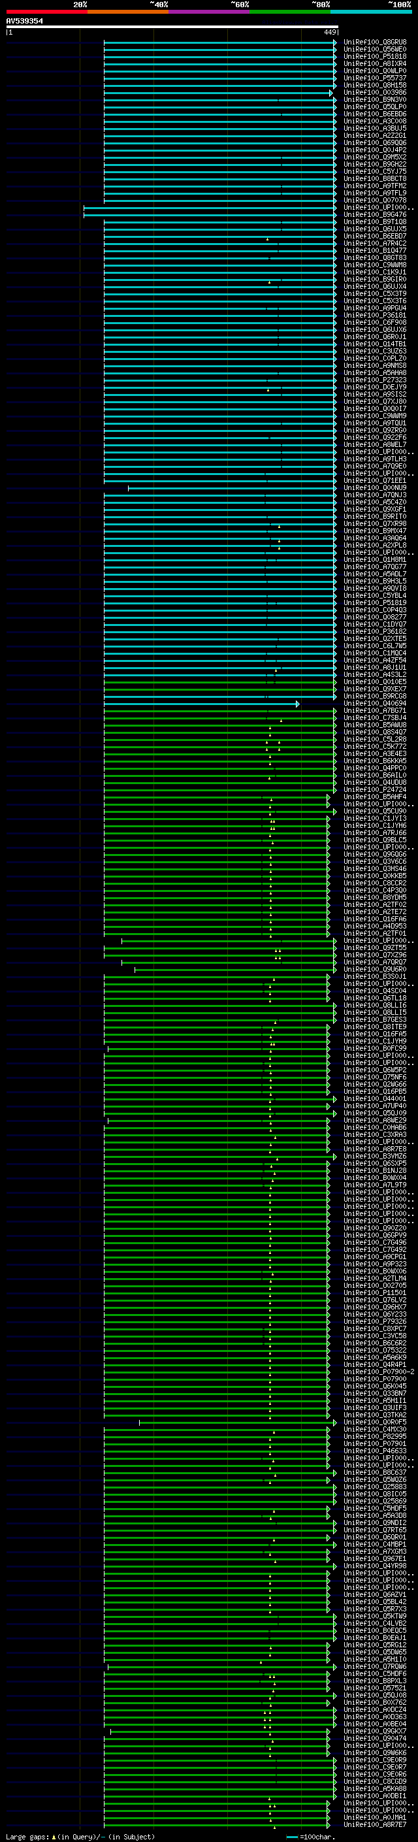
Task: Select label UniRef100_C9E0R9
Action: 375,1760
